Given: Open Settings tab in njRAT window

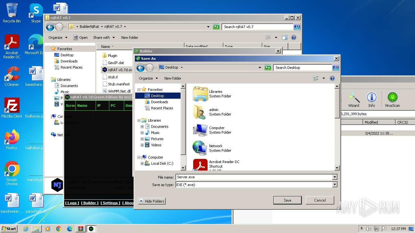Looking at the screenshot, I should point(110,203).
